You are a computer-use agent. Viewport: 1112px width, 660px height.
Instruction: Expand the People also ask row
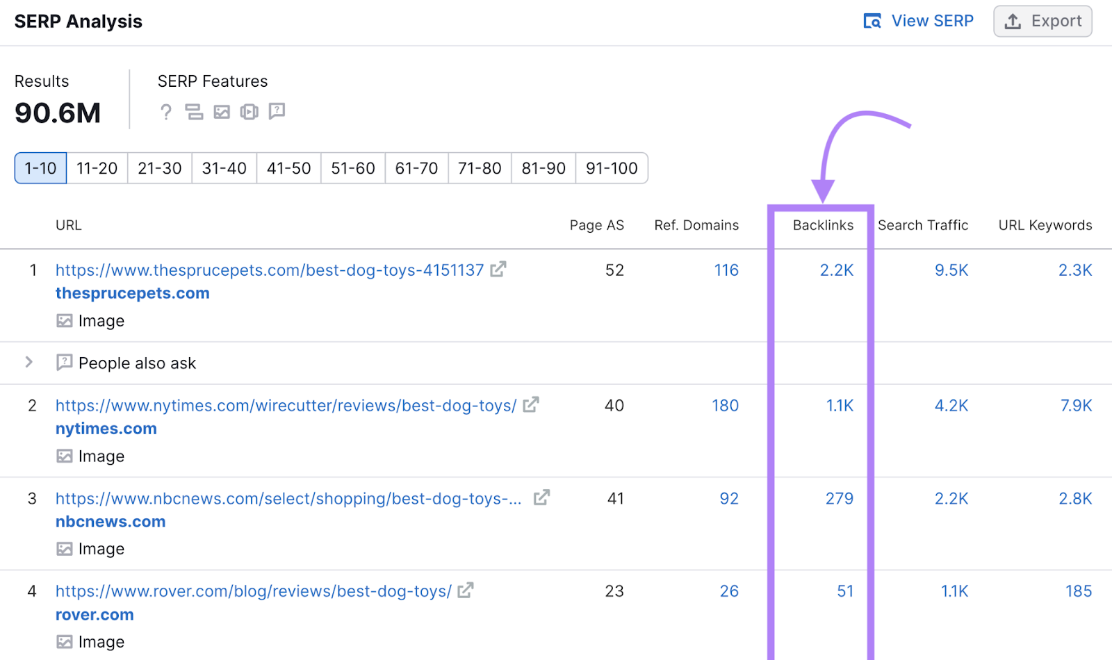tap(28, 362)
